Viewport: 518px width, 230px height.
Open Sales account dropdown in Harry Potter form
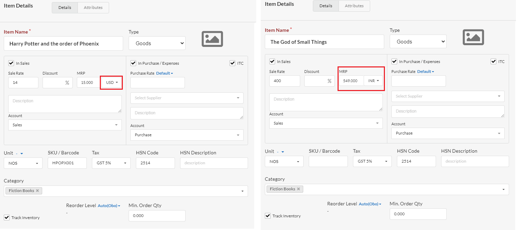(x=65, y=125)
